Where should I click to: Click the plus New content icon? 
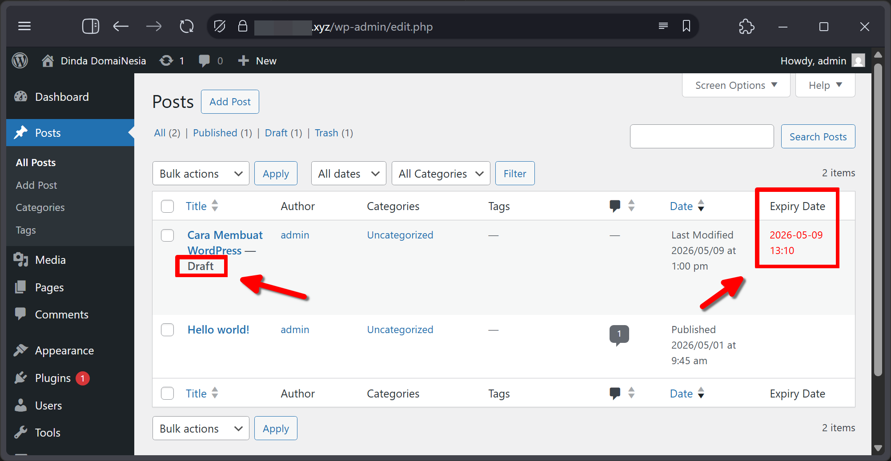point(243,60)
